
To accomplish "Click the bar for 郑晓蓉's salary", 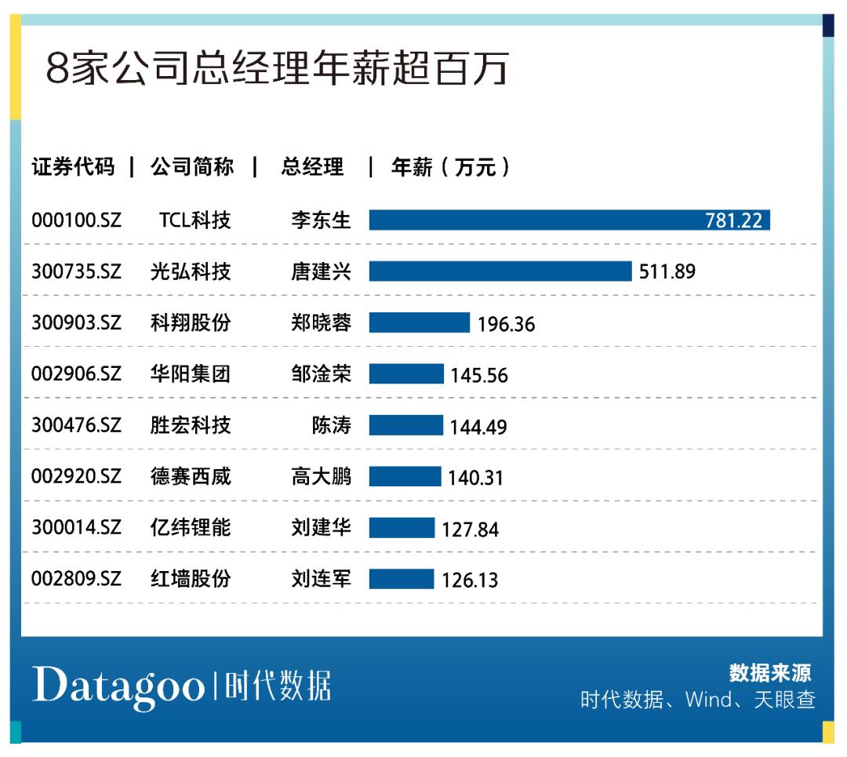I will coord(419,322).
